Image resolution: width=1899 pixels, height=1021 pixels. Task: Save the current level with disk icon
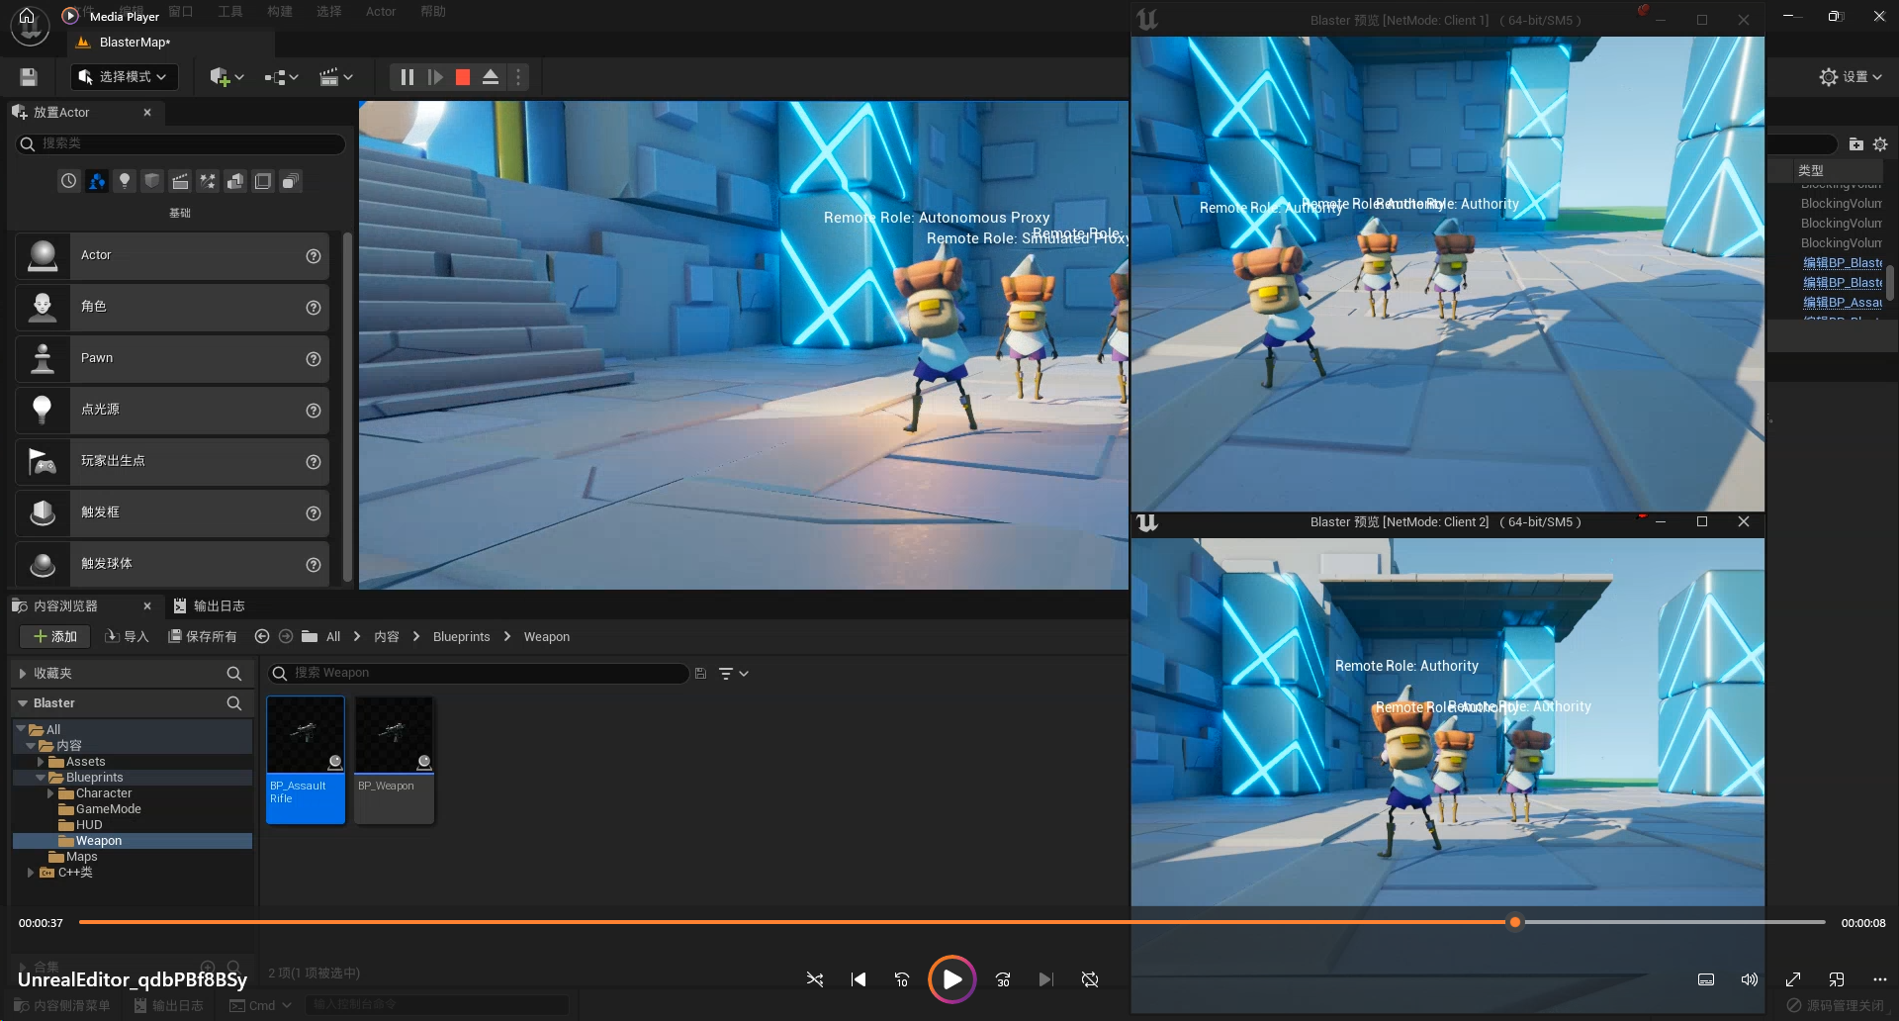pos(29,77)
